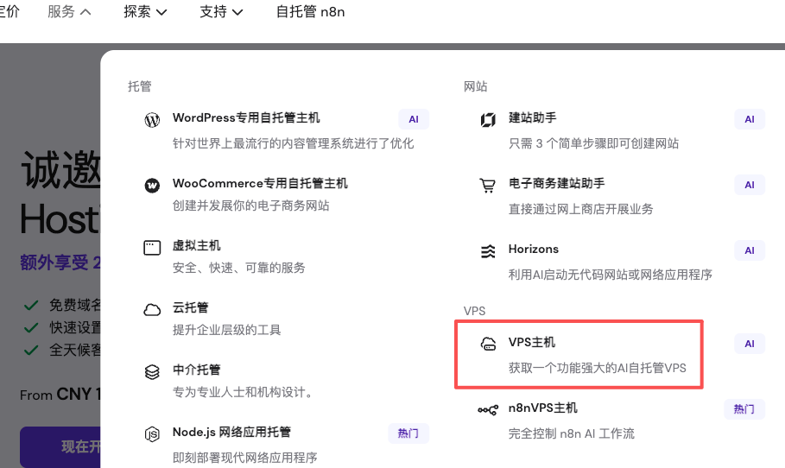Click the 托管 section heading
Image resolution: width=785 pixels, height=468 pixels.
click(139, 86)
